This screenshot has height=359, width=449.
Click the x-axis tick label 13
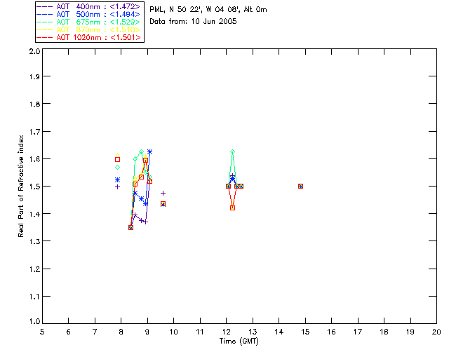tap(253, 332)
